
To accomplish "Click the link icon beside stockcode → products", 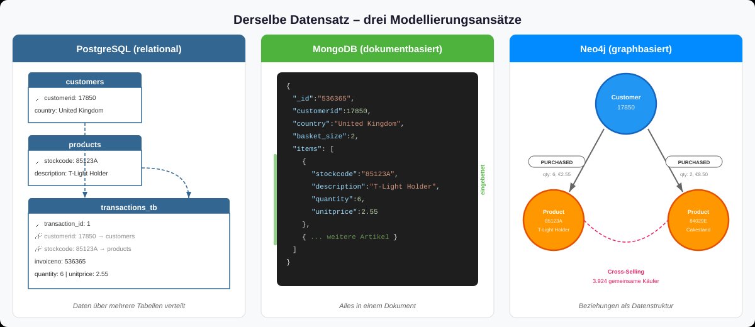I will (x=37, y=249).
